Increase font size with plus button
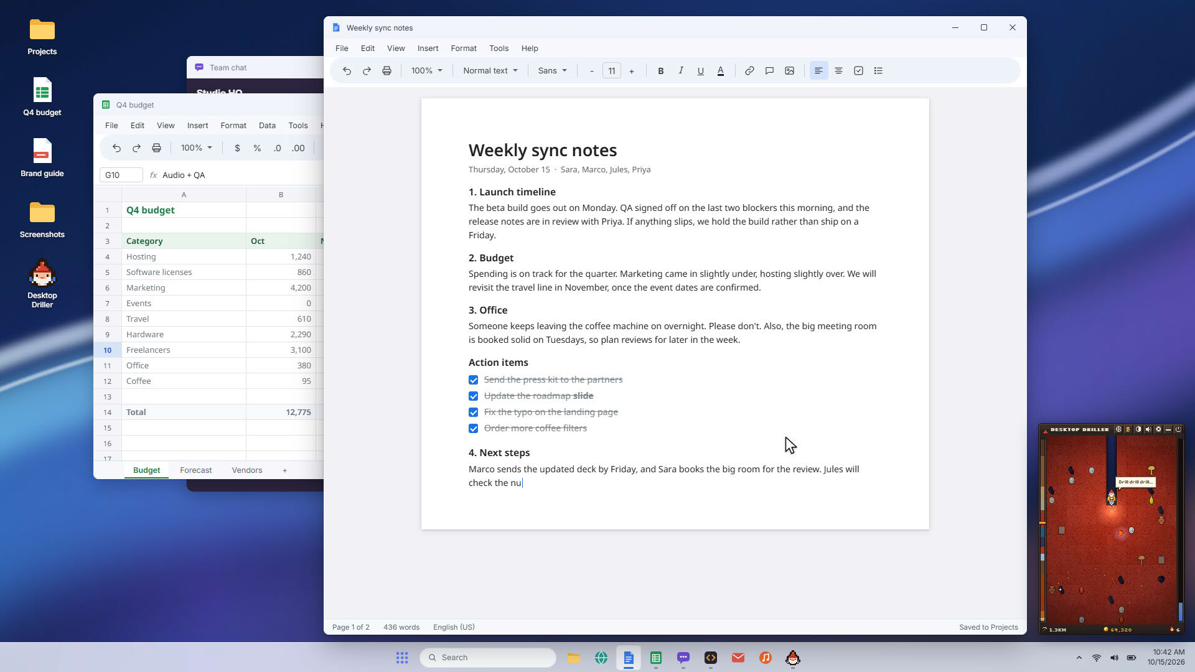 [631, 71]
